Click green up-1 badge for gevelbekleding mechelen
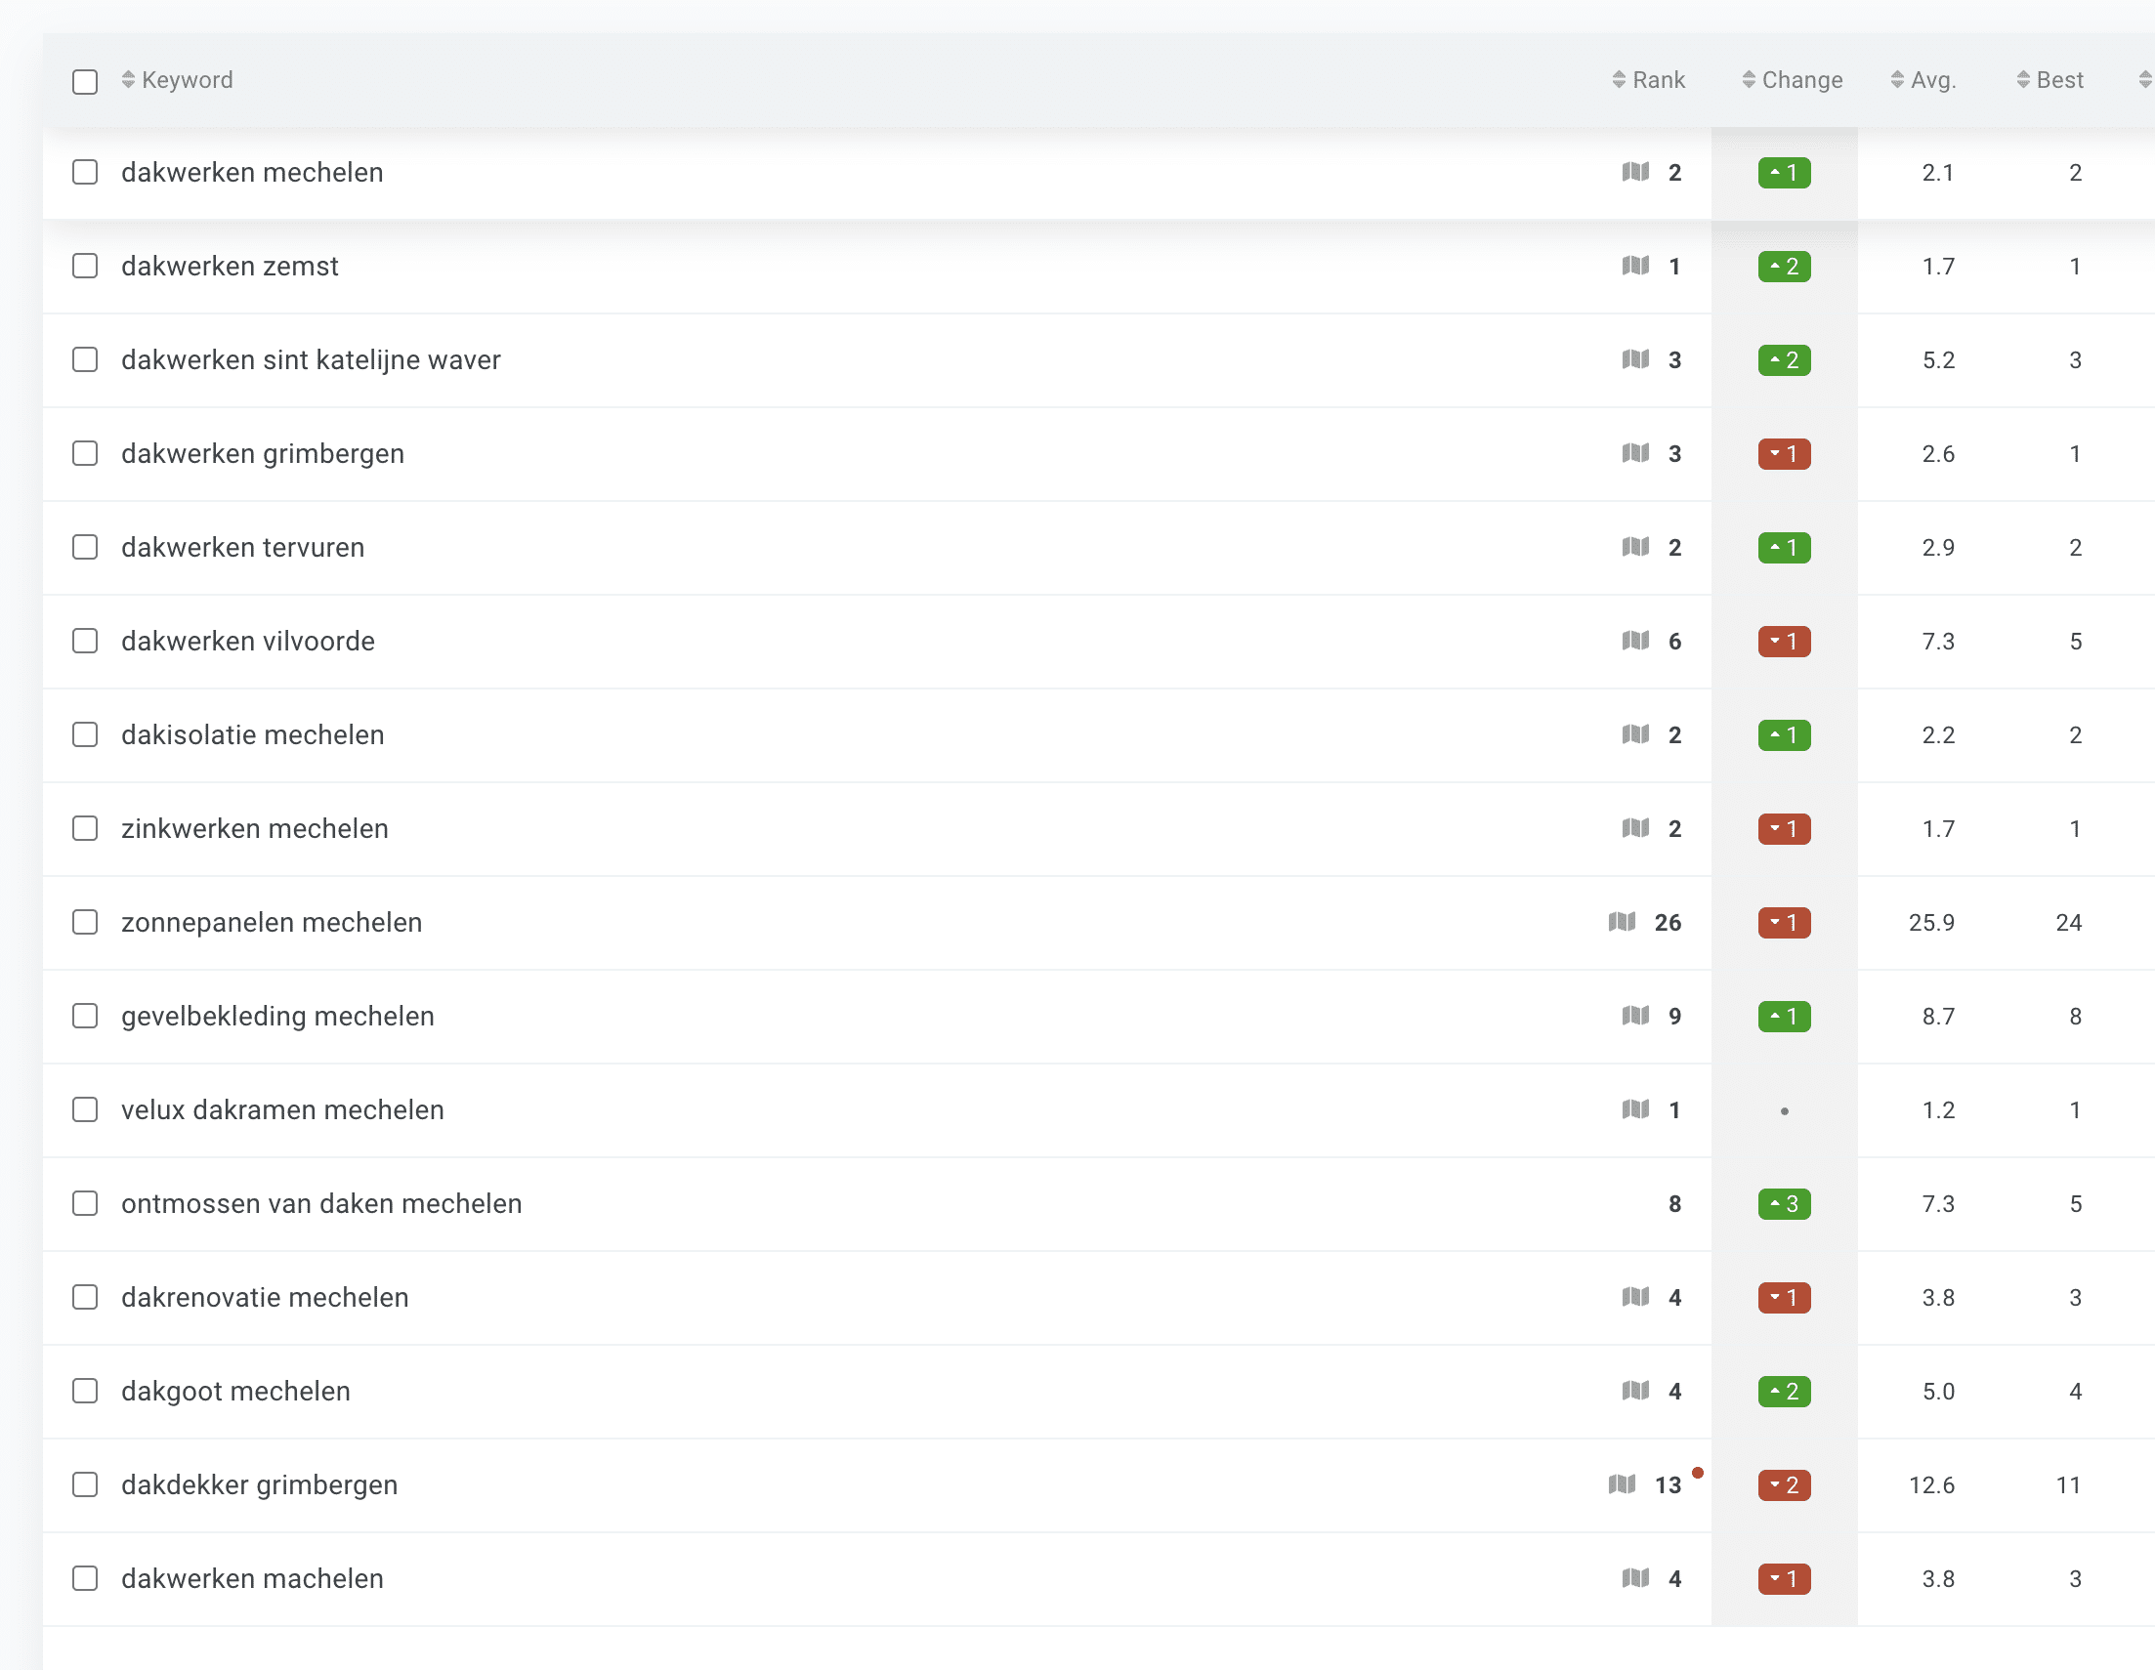Image resolution: width=2155 pixels, height=1670 pixels. 1784,1016
